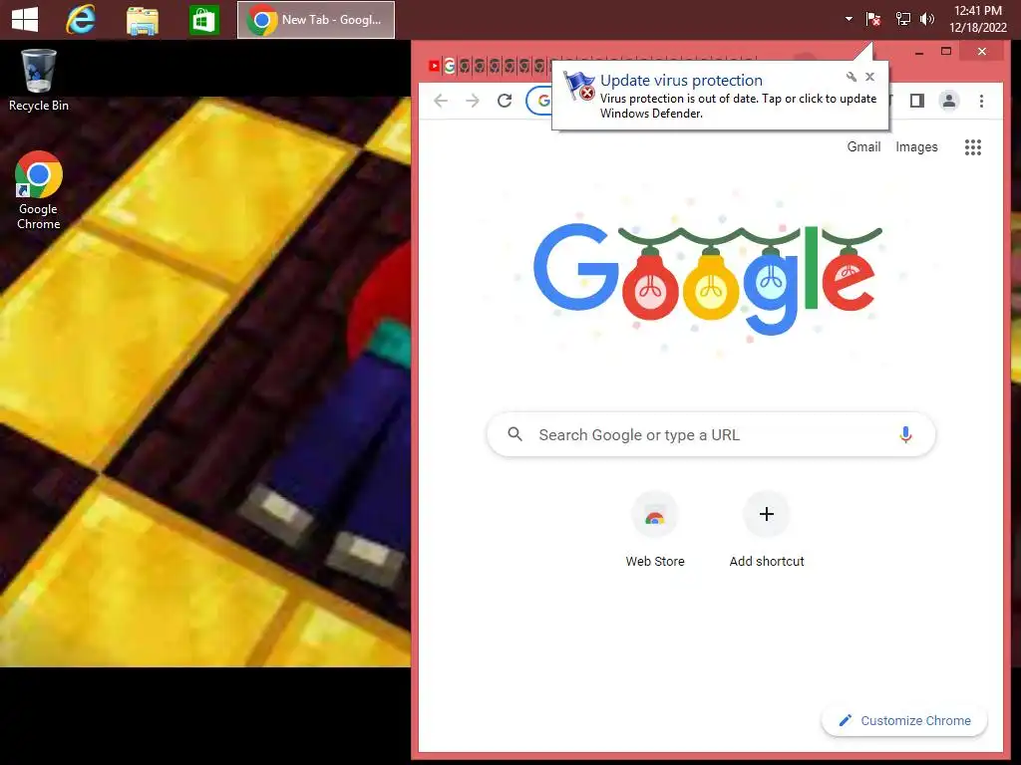Open the Recycle Bin desktop icon

[39, 80]
